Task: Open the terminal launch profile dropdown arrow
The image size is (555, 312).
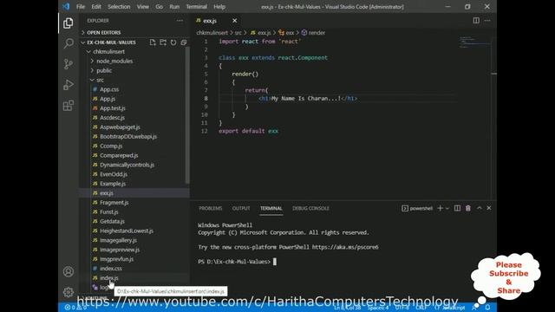Action: click(x=447, y=208)
